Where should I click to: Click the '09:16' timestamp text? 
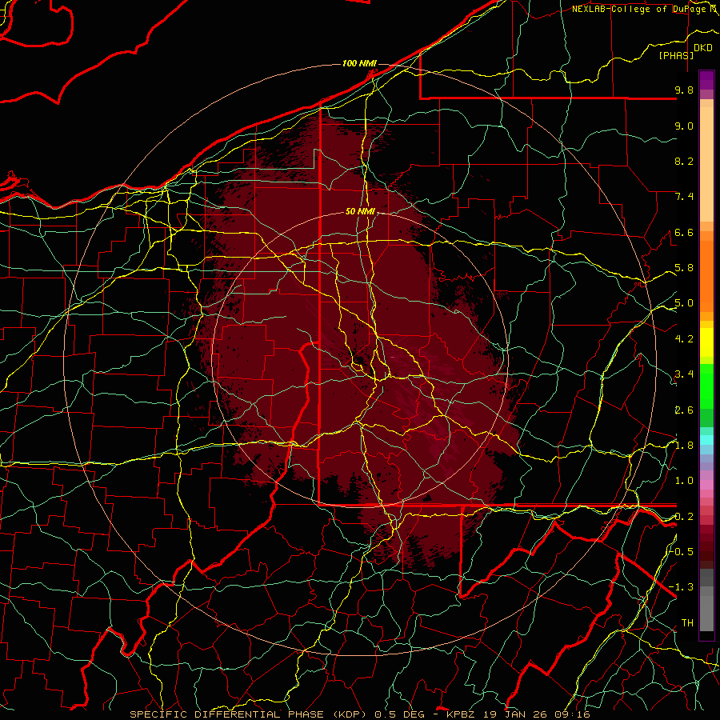pyautogui.click(x=574, y=714)
